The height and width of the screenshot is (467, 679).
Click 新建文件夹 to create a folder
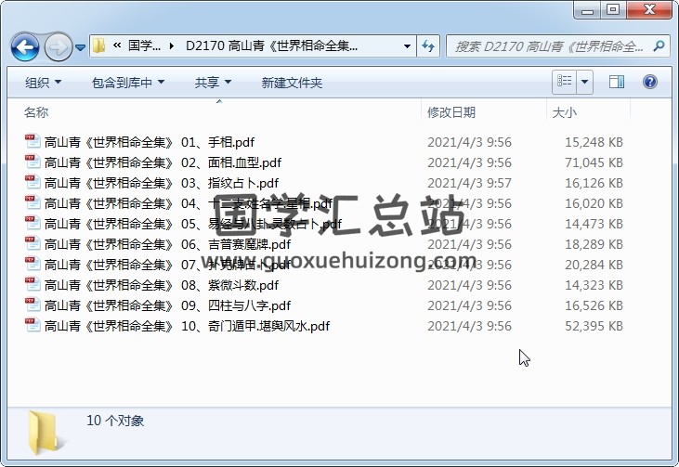(292, 83)
